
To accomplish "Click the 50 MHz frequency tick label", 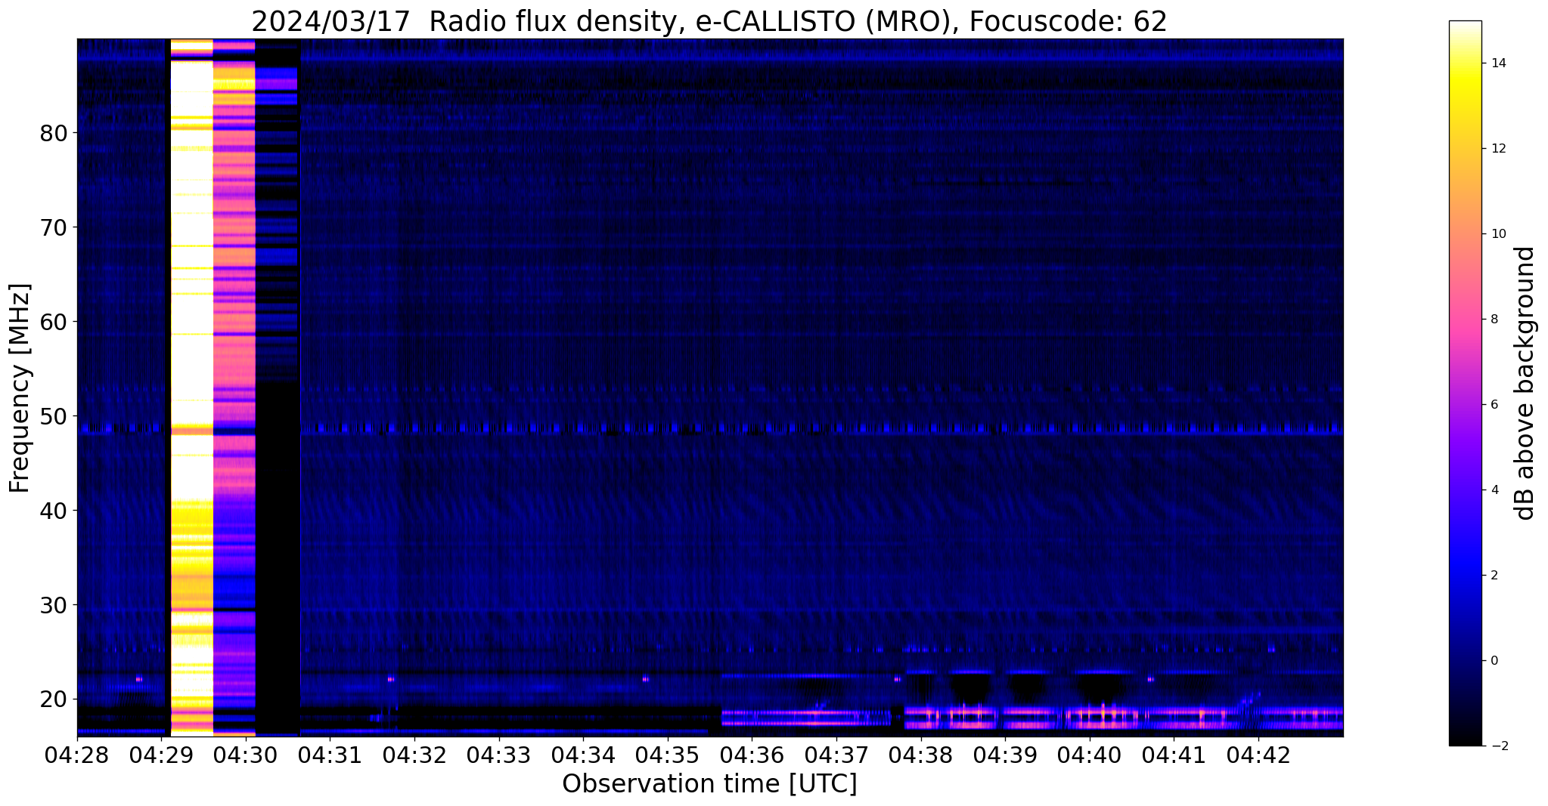I will 54,416.
